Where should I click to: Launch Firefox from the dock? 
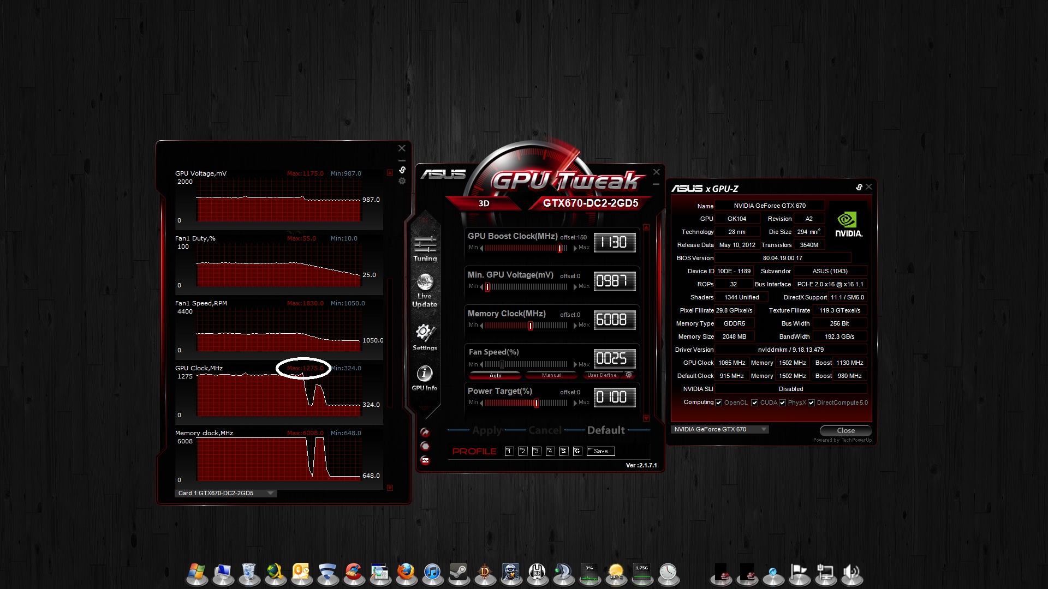(406, 573)
